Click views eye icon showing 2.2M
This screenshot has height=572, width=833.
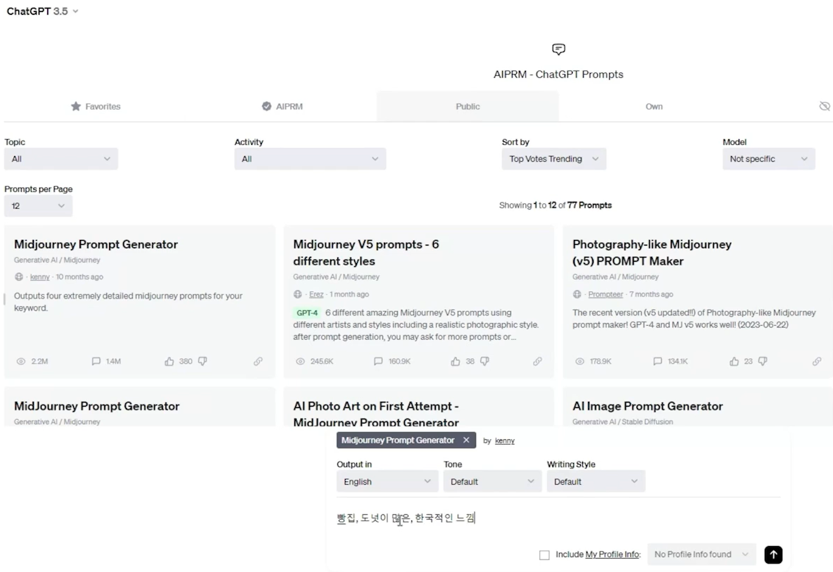coord(20,362)
